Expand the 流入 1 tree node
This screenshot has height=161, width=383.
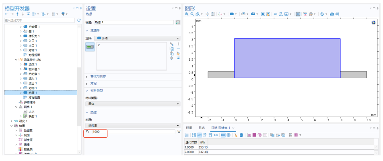(21, 79)
